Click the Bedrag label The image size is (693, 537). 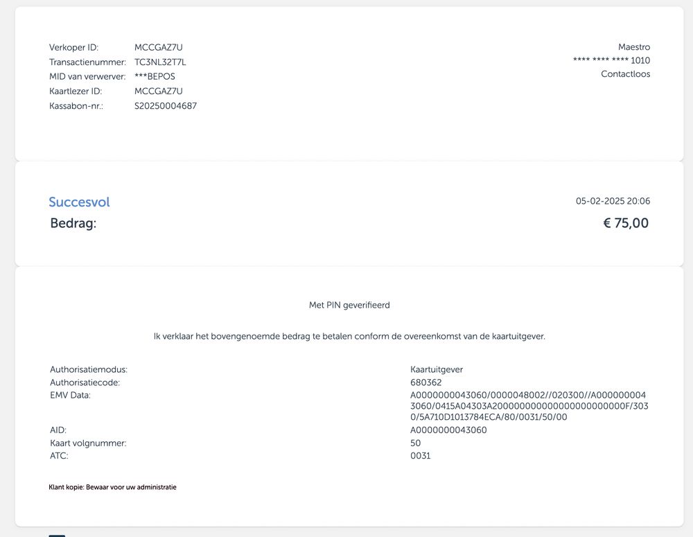tap(73, 224)
